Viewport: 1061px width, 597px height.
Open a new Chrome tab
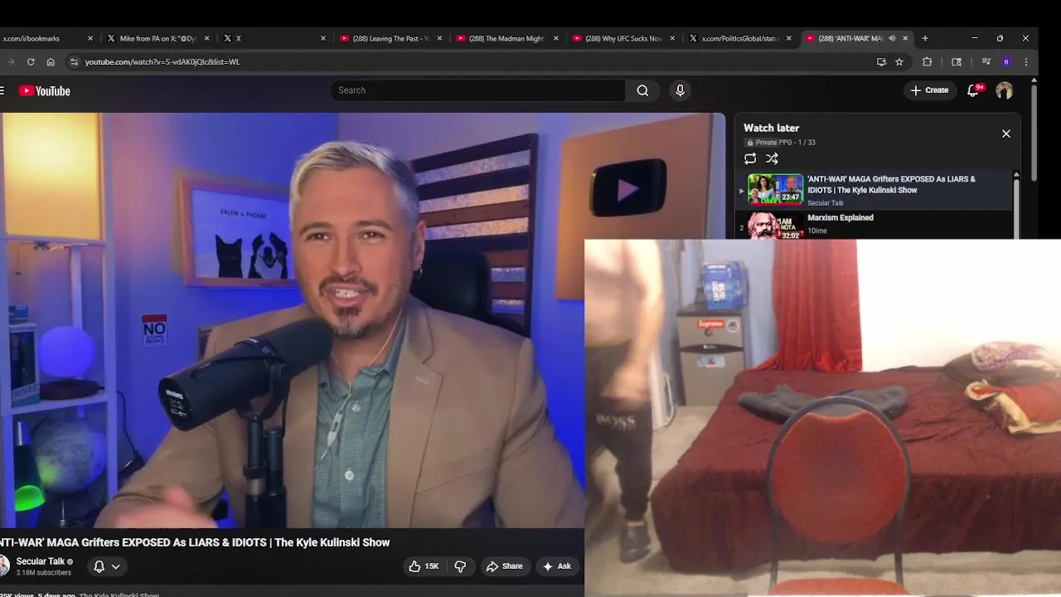click(925, 38)
